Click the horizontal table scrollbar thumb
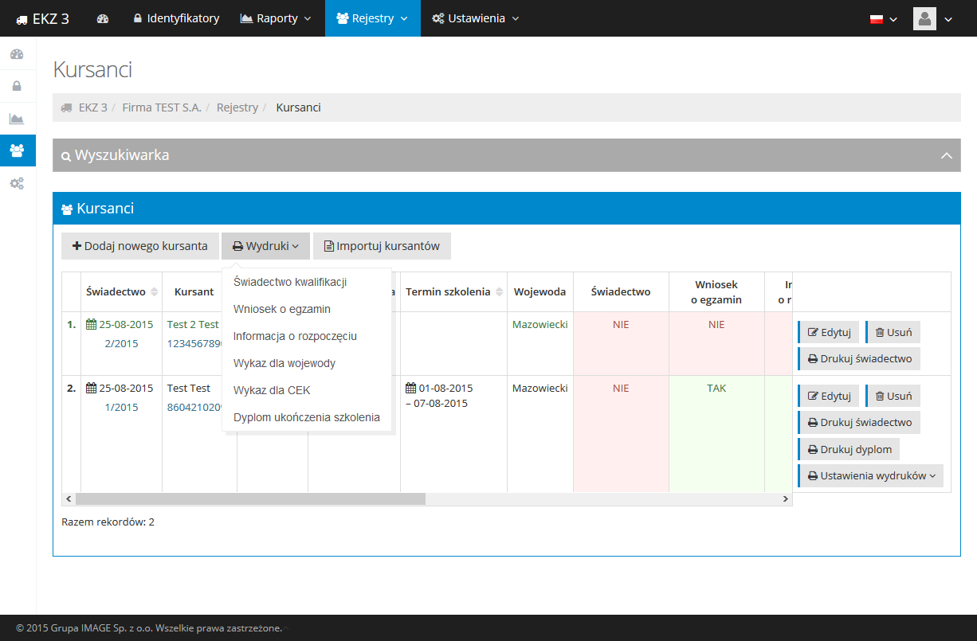Viewport: 977px width, 641px height. (250, 498)
